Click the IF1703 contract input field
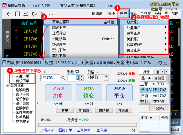The image size is (183, 135). 50,78
